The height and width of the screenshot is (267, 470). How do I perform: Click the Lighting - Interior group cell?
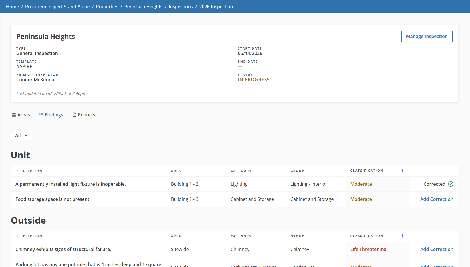click(309, 184)
